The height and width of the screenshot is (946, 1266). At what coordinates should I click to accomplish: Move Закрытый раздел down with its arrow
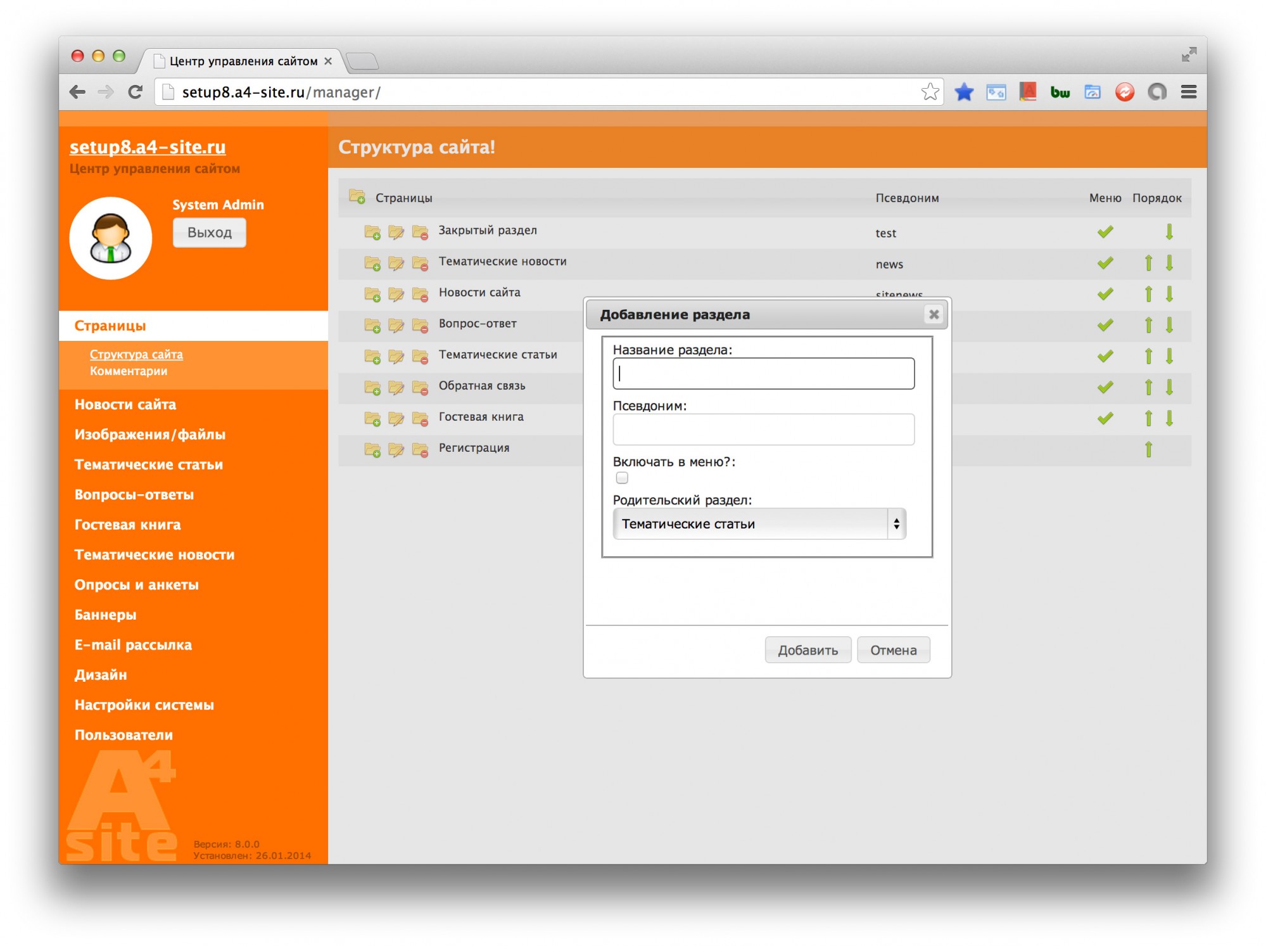[1169, 232]
